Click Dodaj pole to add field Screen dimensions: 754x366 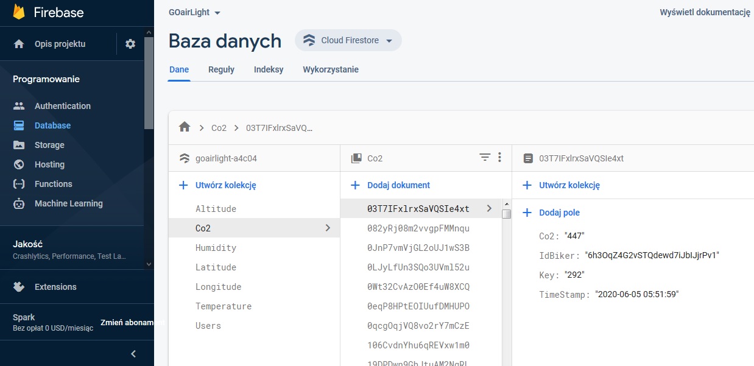point(552,213)
